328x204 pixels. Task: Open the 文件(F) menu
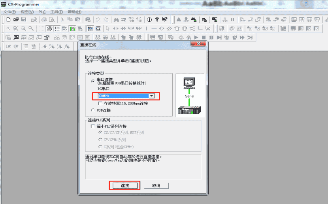[9, 12]
